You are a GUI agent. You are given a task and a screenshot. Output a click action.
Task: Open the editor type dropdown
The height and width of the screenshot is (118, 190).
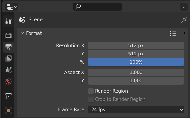click(11, 7)
